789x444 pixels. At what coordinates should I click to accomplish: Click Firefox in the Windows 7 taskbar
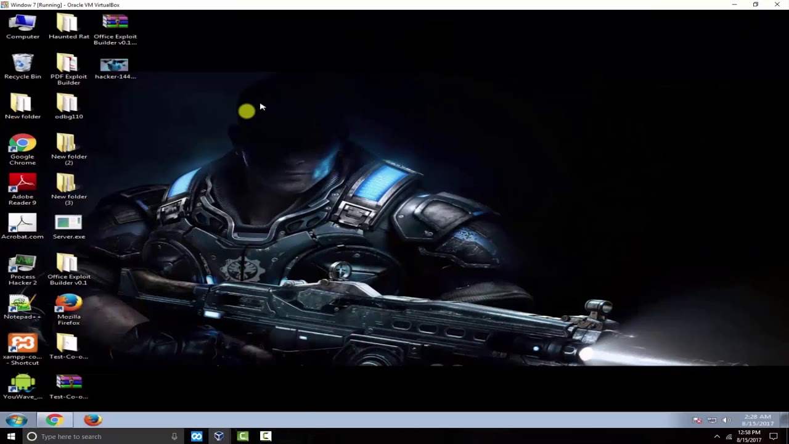(92, 420)
